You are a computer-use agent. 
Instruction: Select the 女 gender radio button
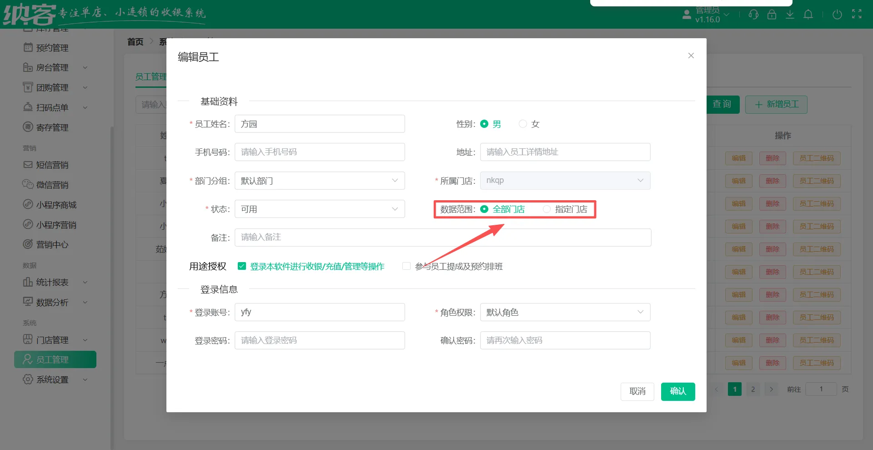tap(523, 124)
